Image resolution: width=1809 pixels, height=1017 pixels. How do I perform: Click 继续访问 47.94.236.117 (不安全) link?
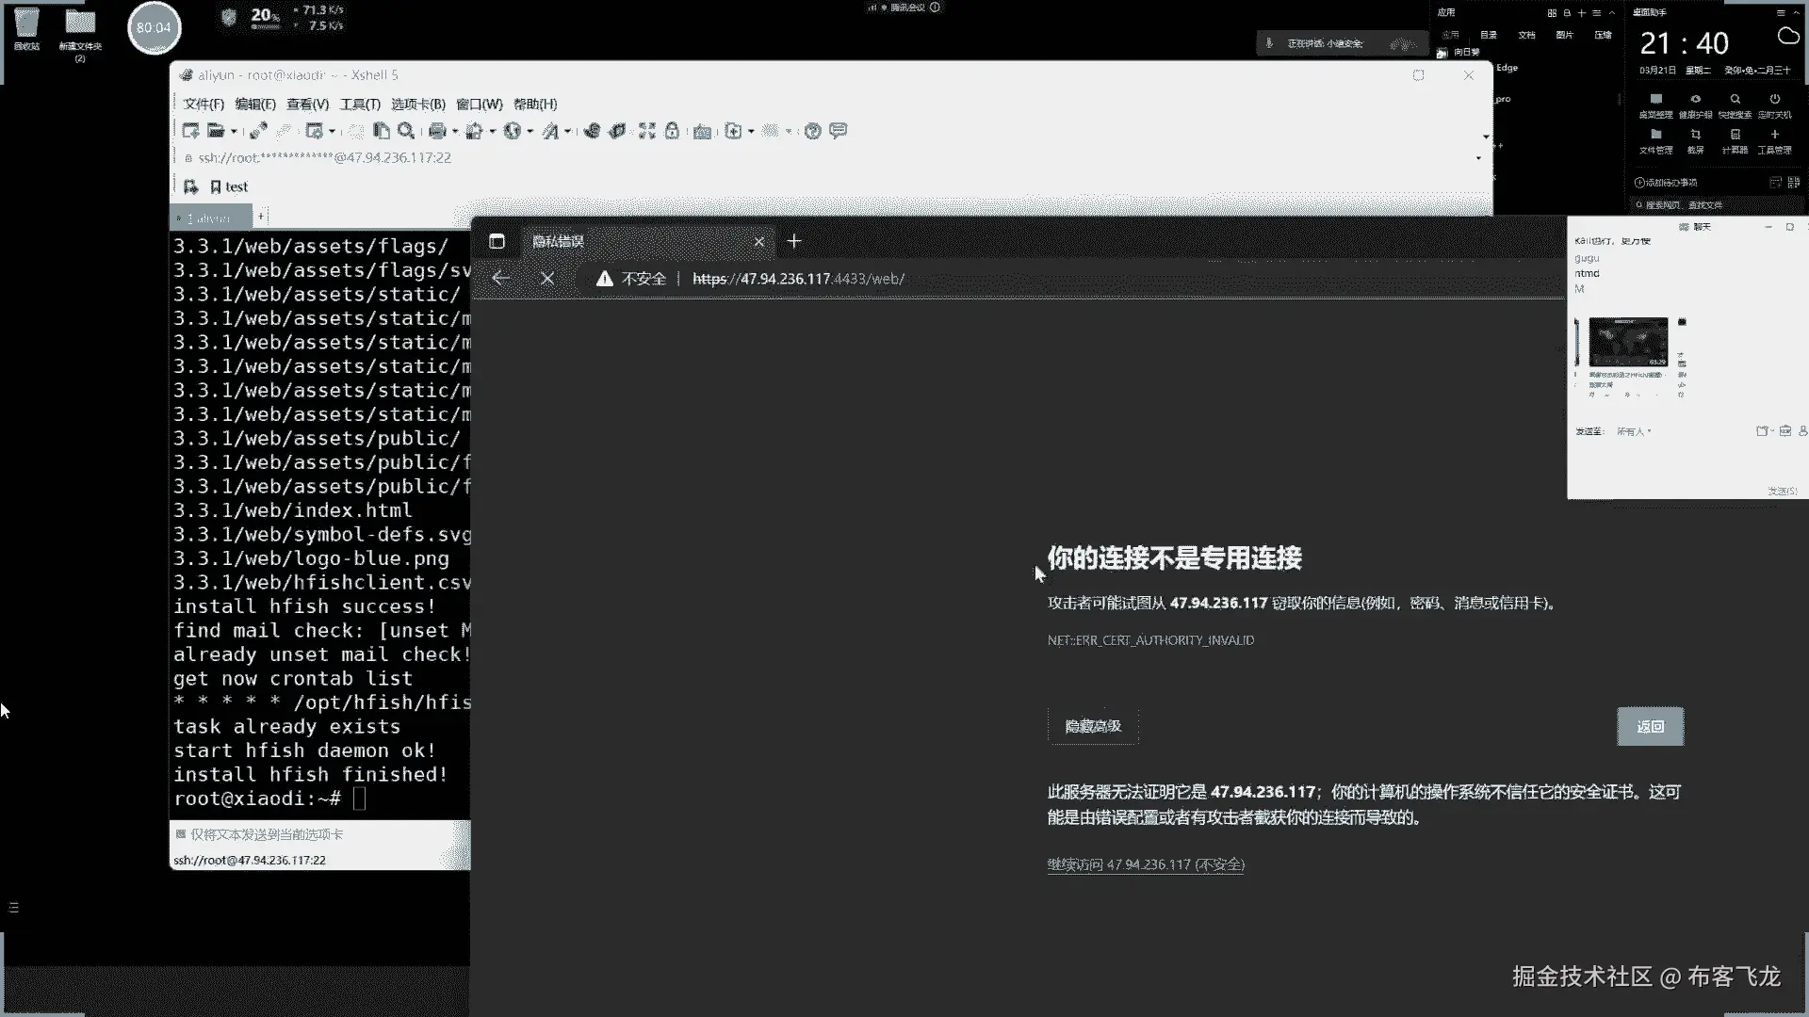coord(1146,864)
